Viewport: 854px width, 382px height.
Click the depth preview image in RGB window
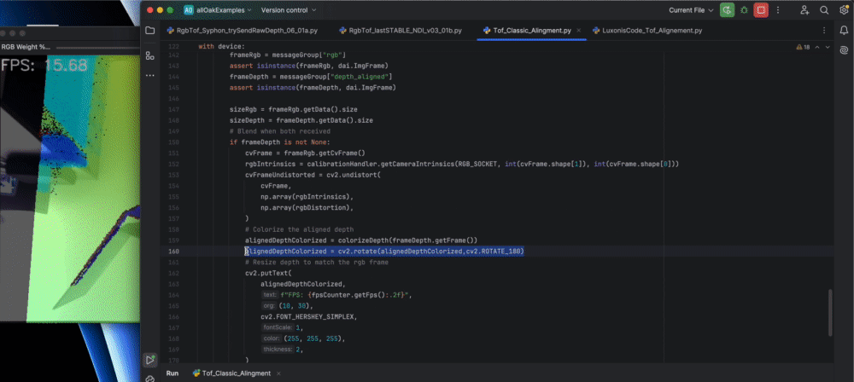[70, 188]
